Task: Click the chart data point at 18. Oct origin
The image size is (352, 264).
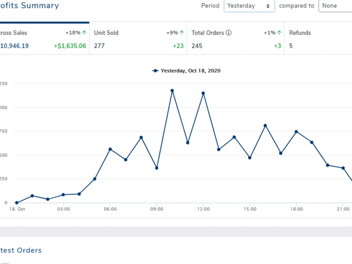Action: (x=17, y=203)
